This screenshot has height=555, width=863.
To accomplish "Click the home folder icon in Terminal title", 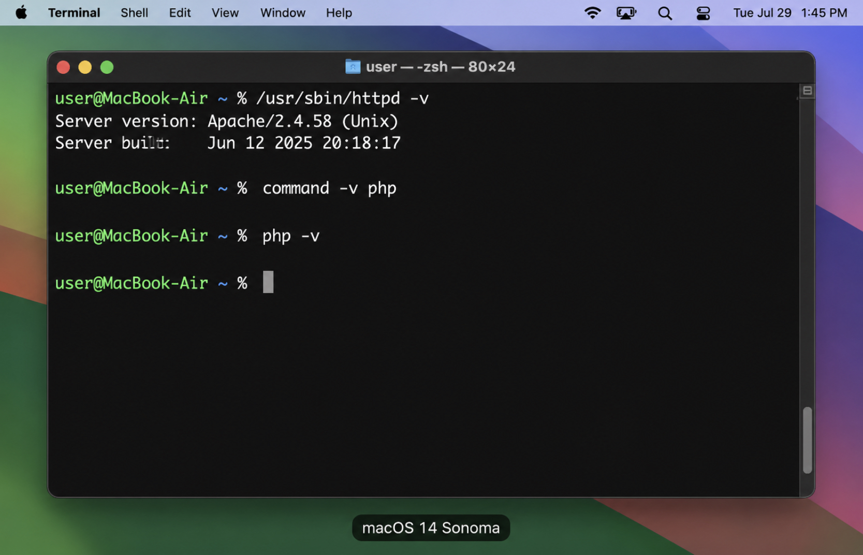I will click(x=353, y=66).
